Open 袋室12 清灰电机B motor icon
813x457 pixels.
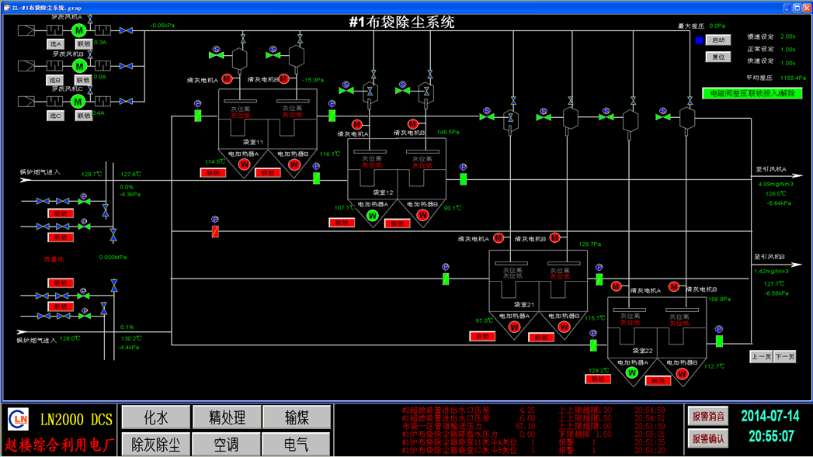click(412, 124)
